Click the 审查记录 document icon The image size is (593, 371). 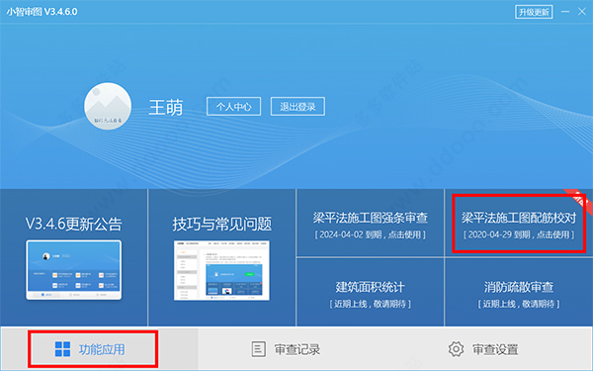[x=258, y=349]
